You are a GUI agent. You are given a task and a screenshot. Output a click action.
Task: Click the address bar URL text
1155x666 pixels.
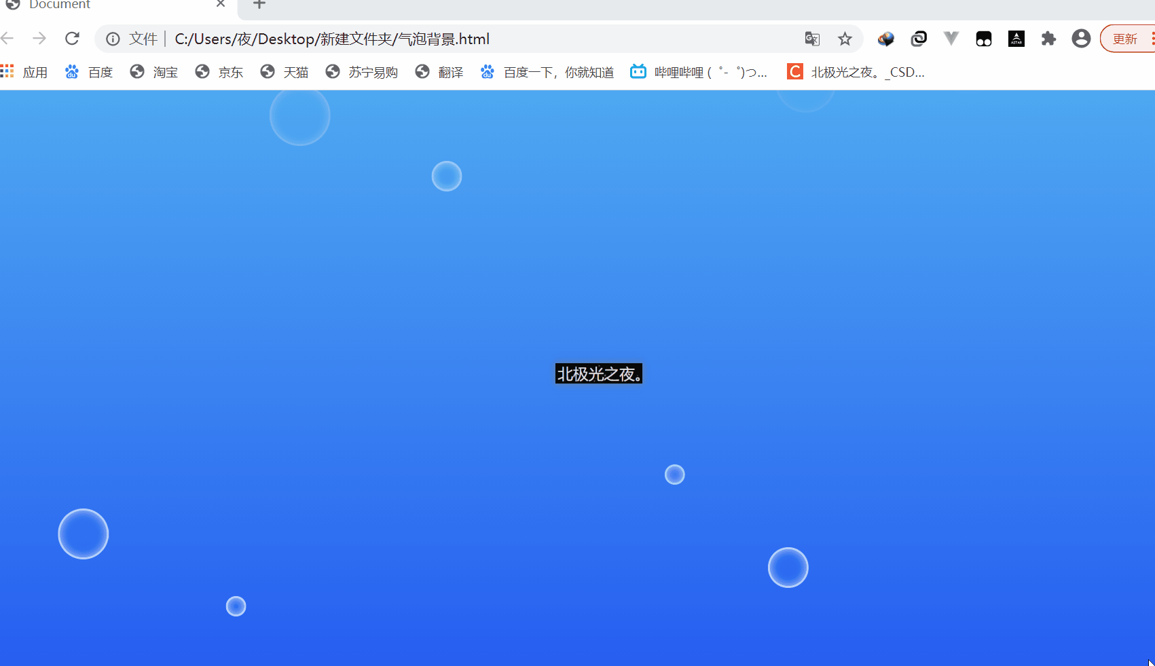coord(332,39)
